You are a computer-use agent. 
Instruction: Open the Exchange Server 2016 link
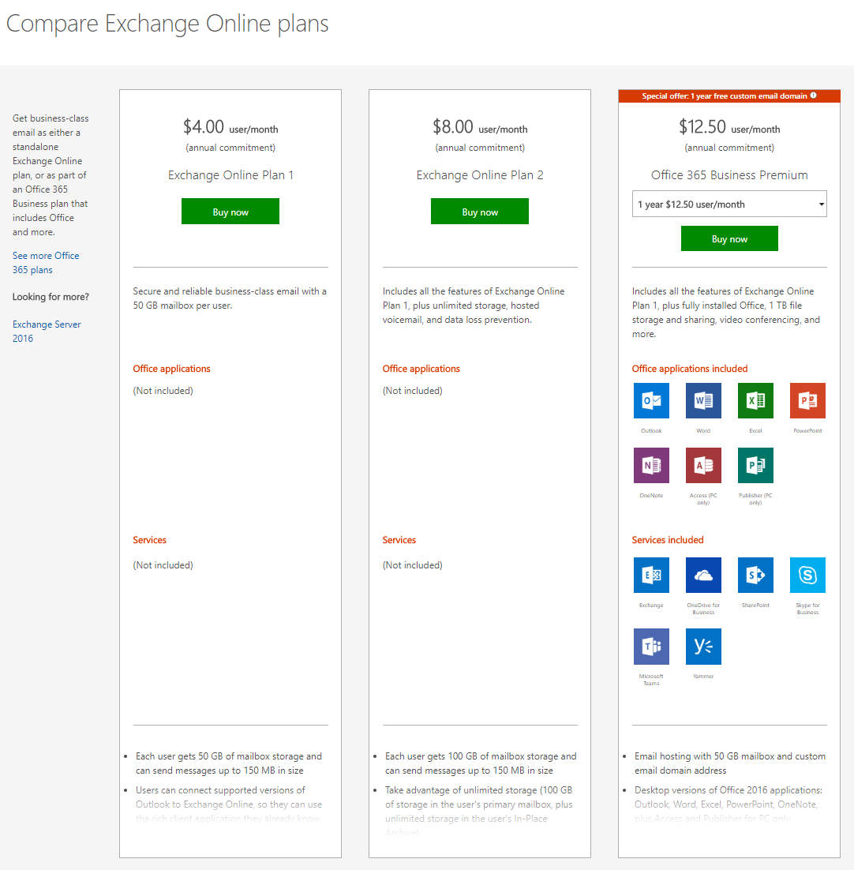[x=47, y=332]
